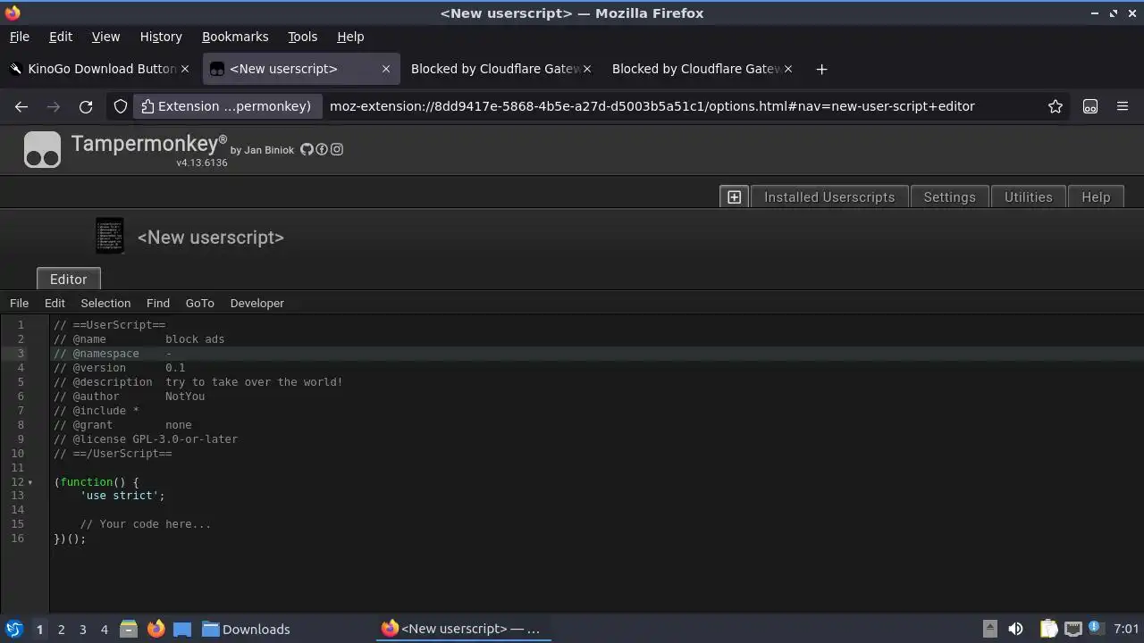Open the editor File menu
Viewport: 1144px width, 643px height.
coord(19,303)
